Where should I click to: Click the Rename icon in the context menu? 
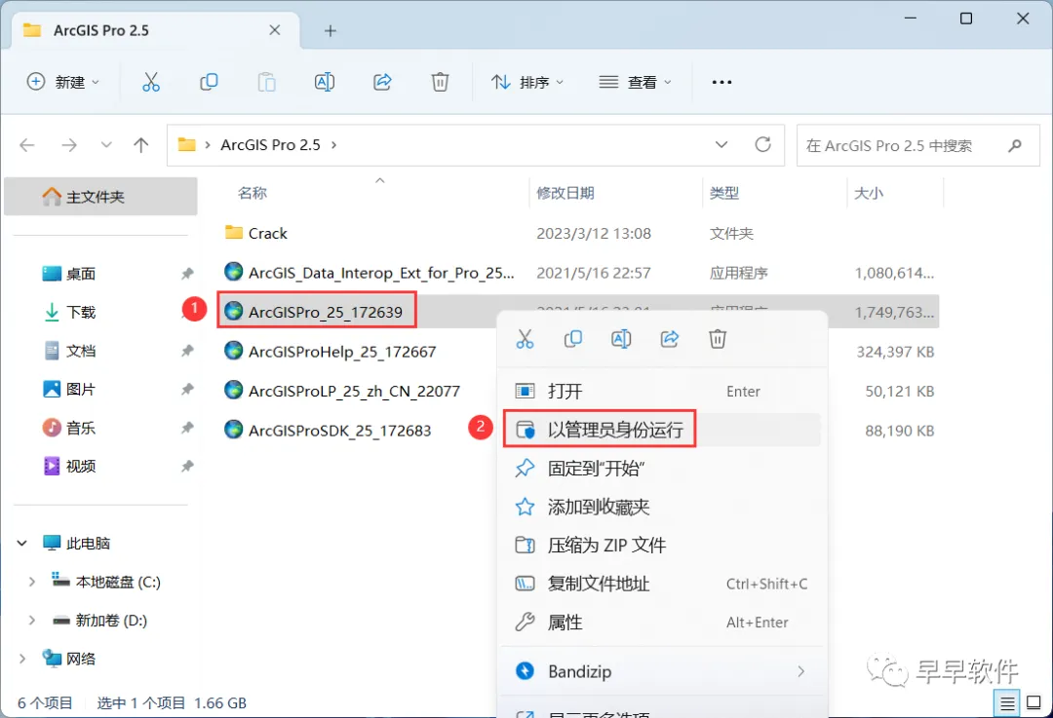621,339
